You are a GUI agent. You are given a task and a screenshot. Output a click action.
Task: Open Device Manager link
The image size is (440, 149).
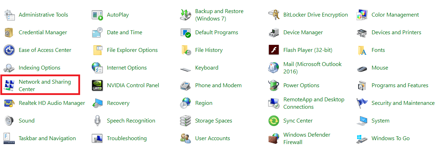click(x=303, y=32)
